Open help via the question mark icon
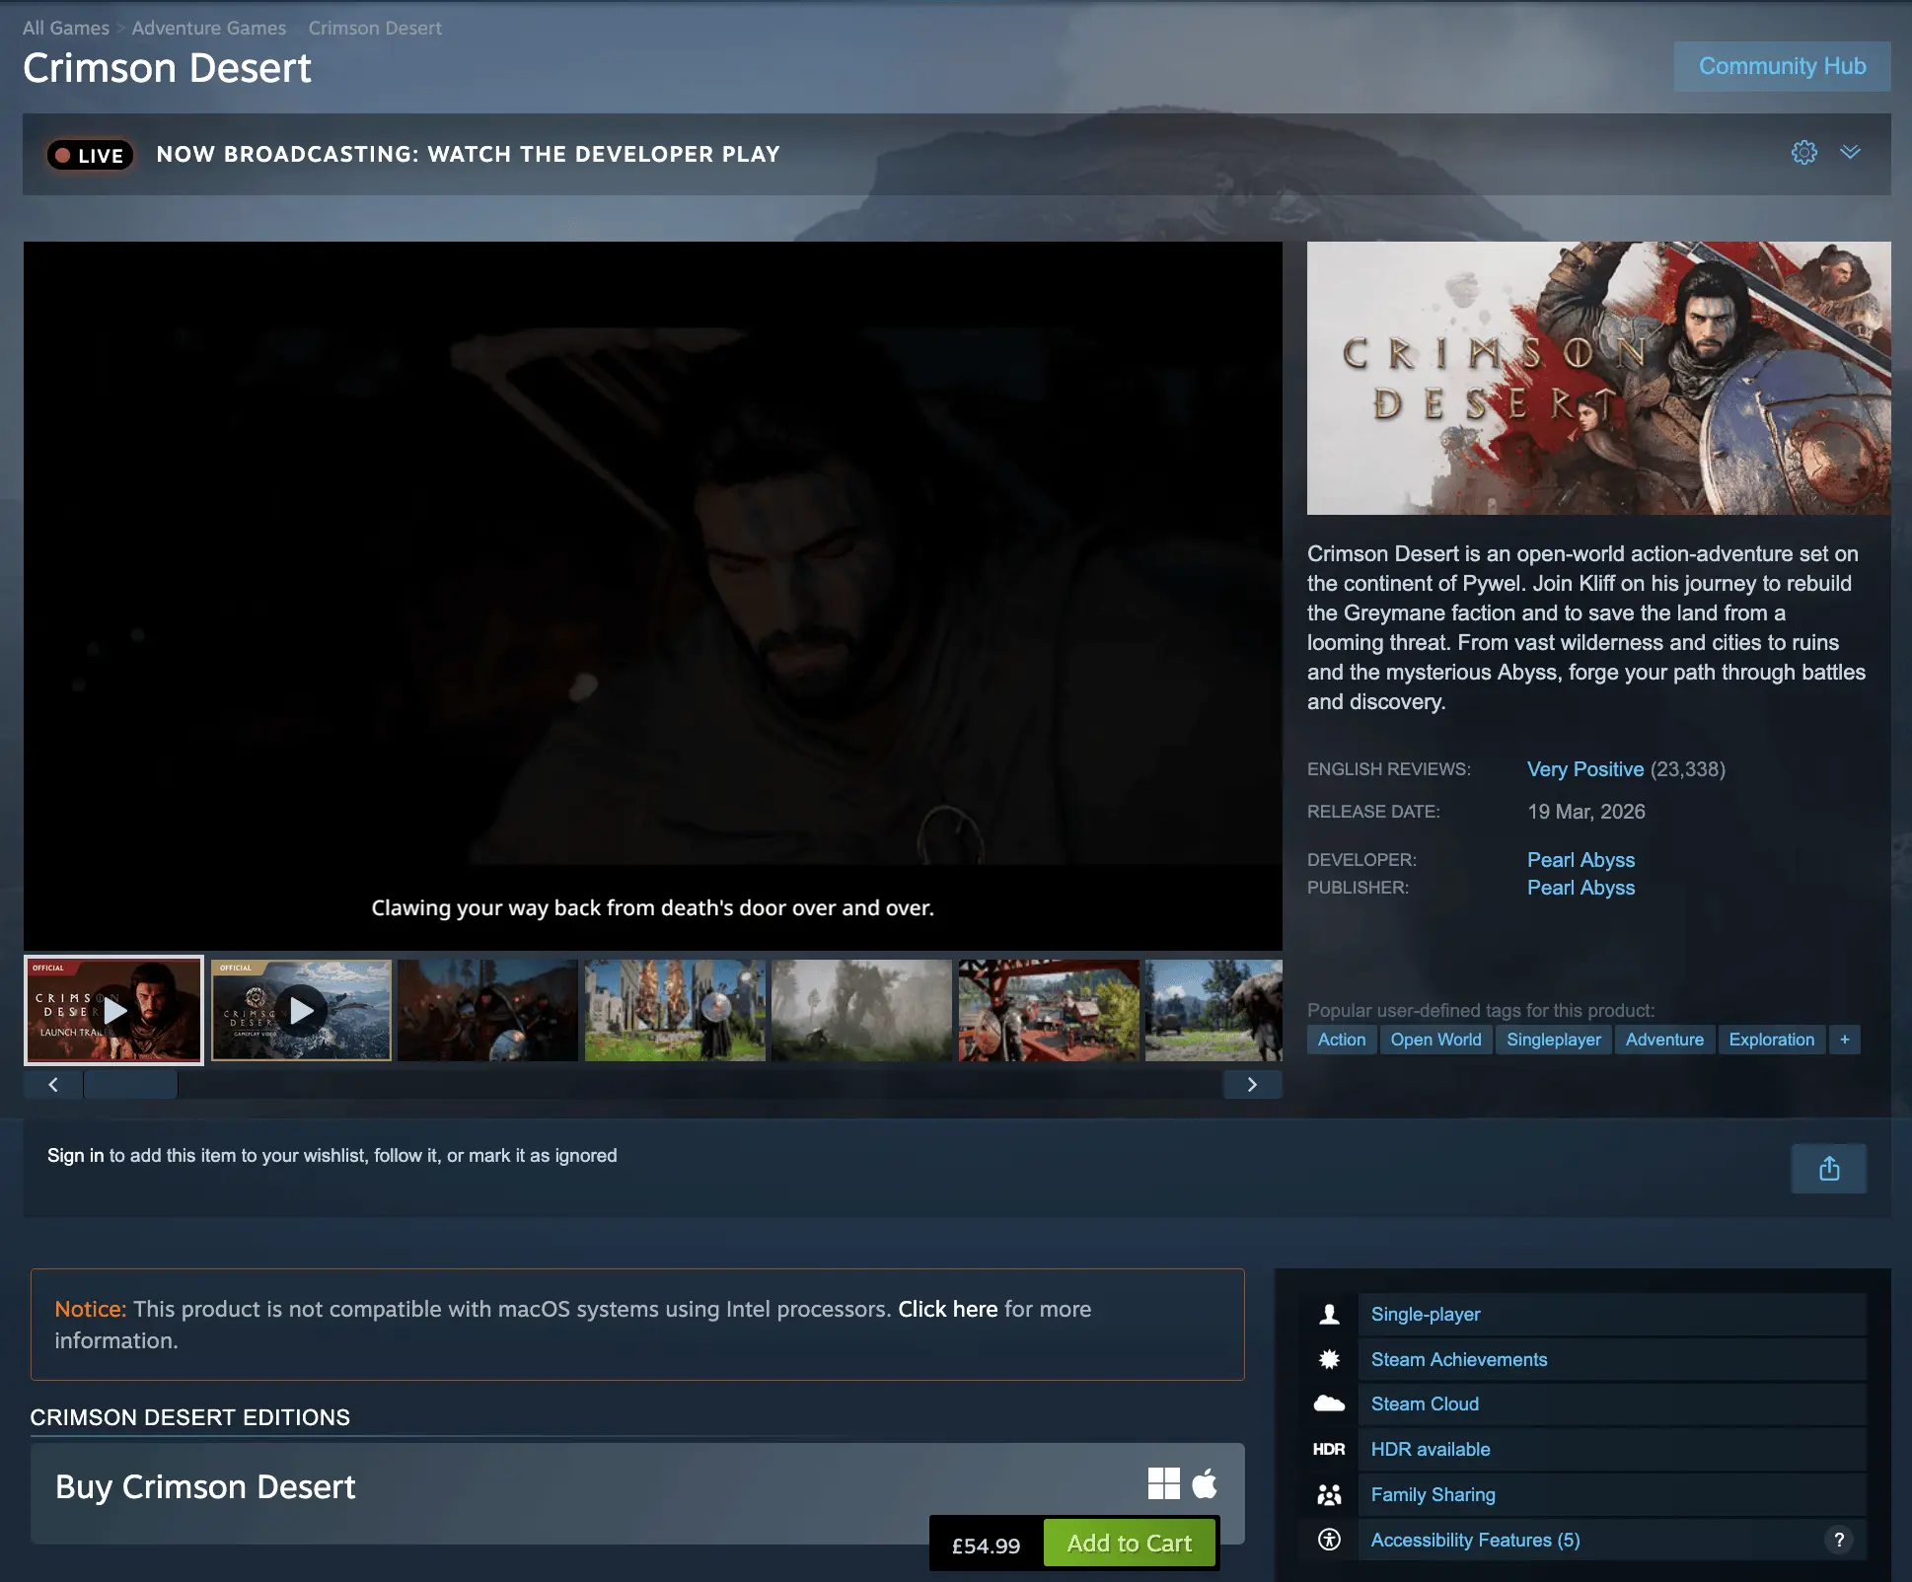Screen dimensions: 1912x1582 (x=1837, y=1540)
